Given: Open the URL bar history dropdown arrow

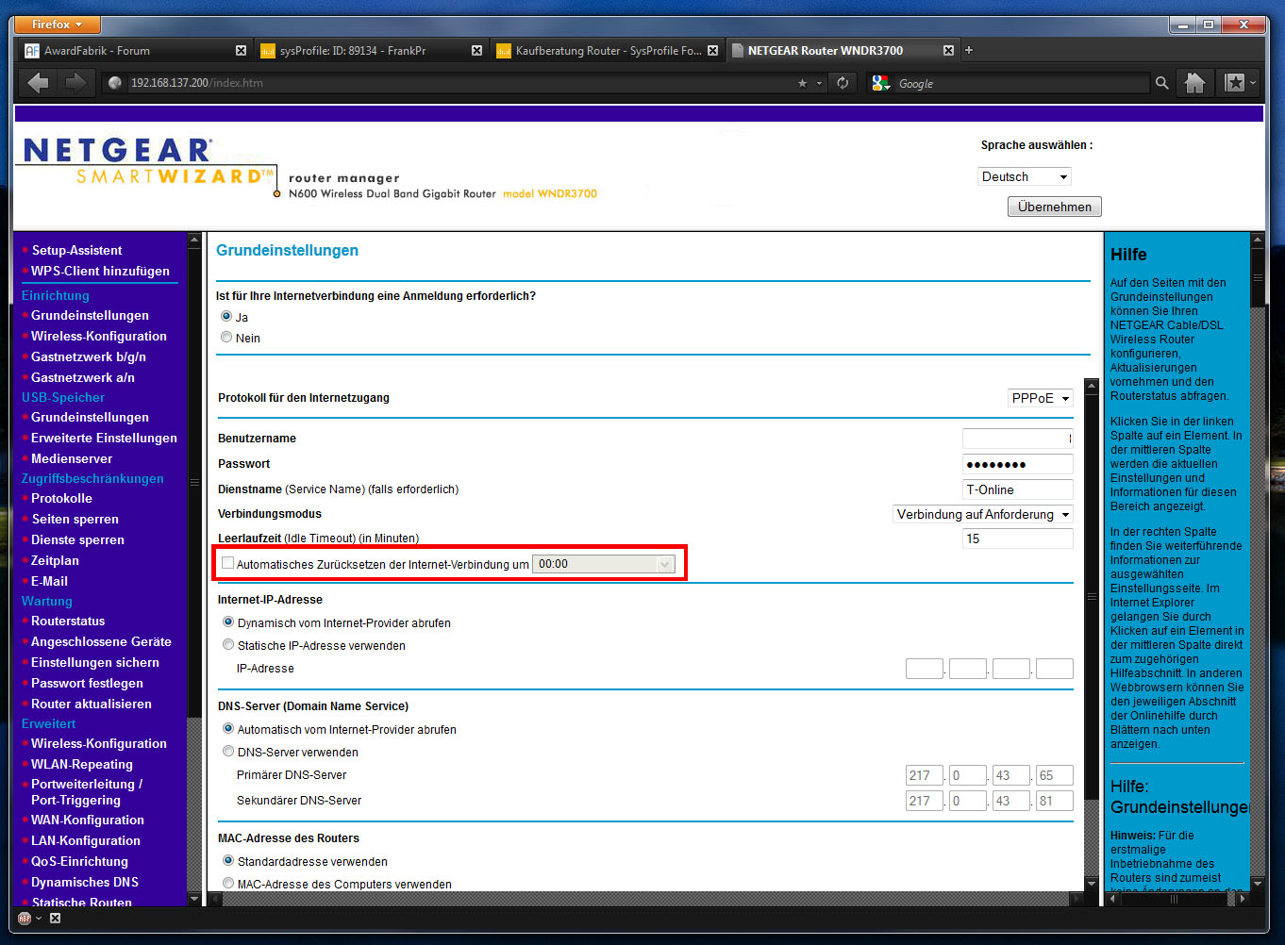Looking at the screenshot, I should [x=819, y=83].
